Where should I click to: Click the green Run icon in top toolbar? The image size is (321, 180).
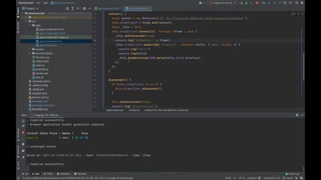pyautogui.click(x=241, y=3)
